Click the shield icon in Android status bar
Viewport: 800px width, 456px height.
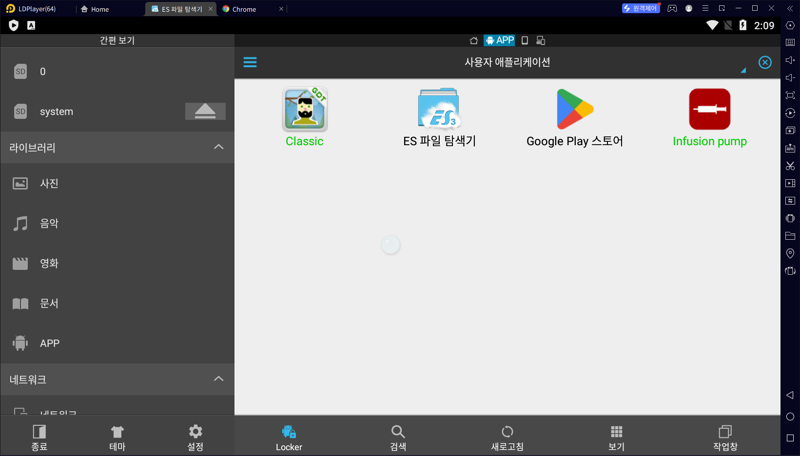coord(14,26)
